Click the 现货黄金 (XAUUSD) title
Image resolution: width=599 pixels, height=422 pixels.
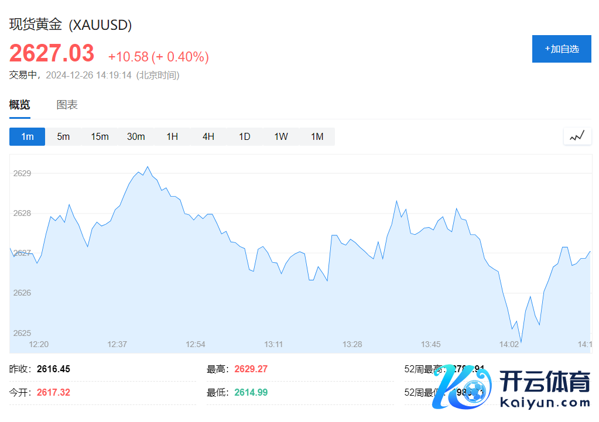pyautogui.click(x=70, y=25)
